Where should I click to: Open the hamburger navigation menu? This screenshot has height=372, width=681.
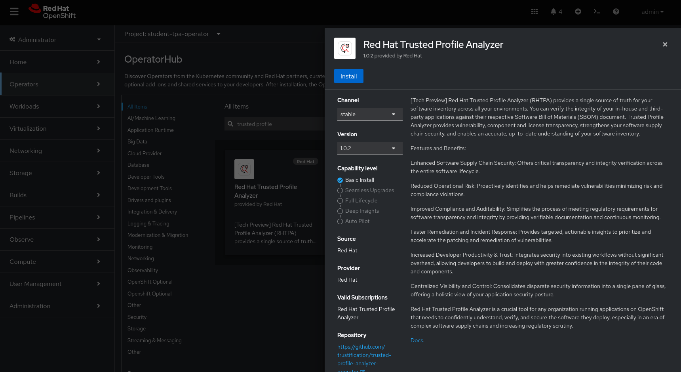click(14, 12)
